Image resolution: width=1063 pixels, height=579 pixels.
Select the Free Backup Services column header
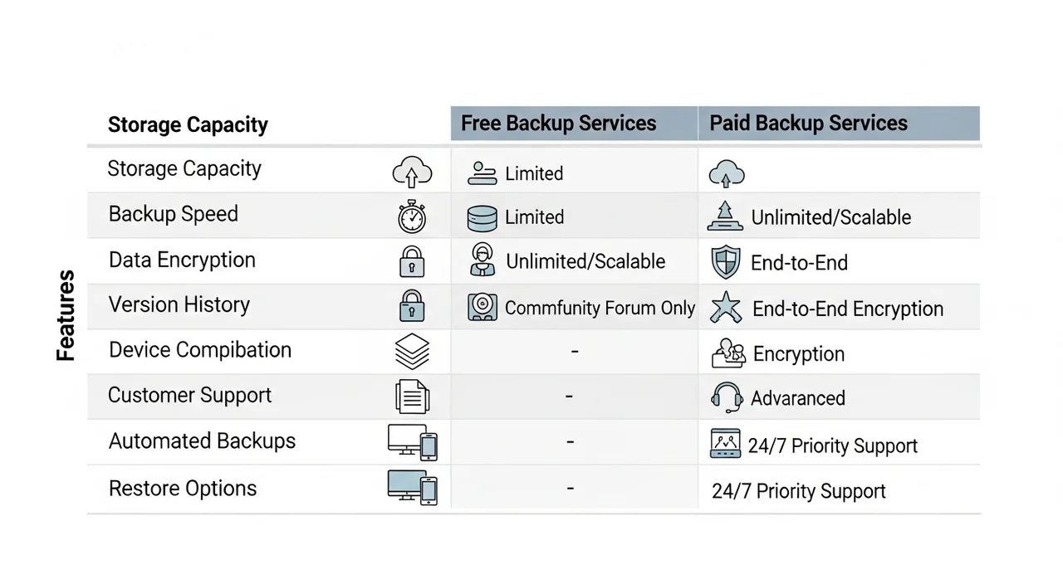558,124
